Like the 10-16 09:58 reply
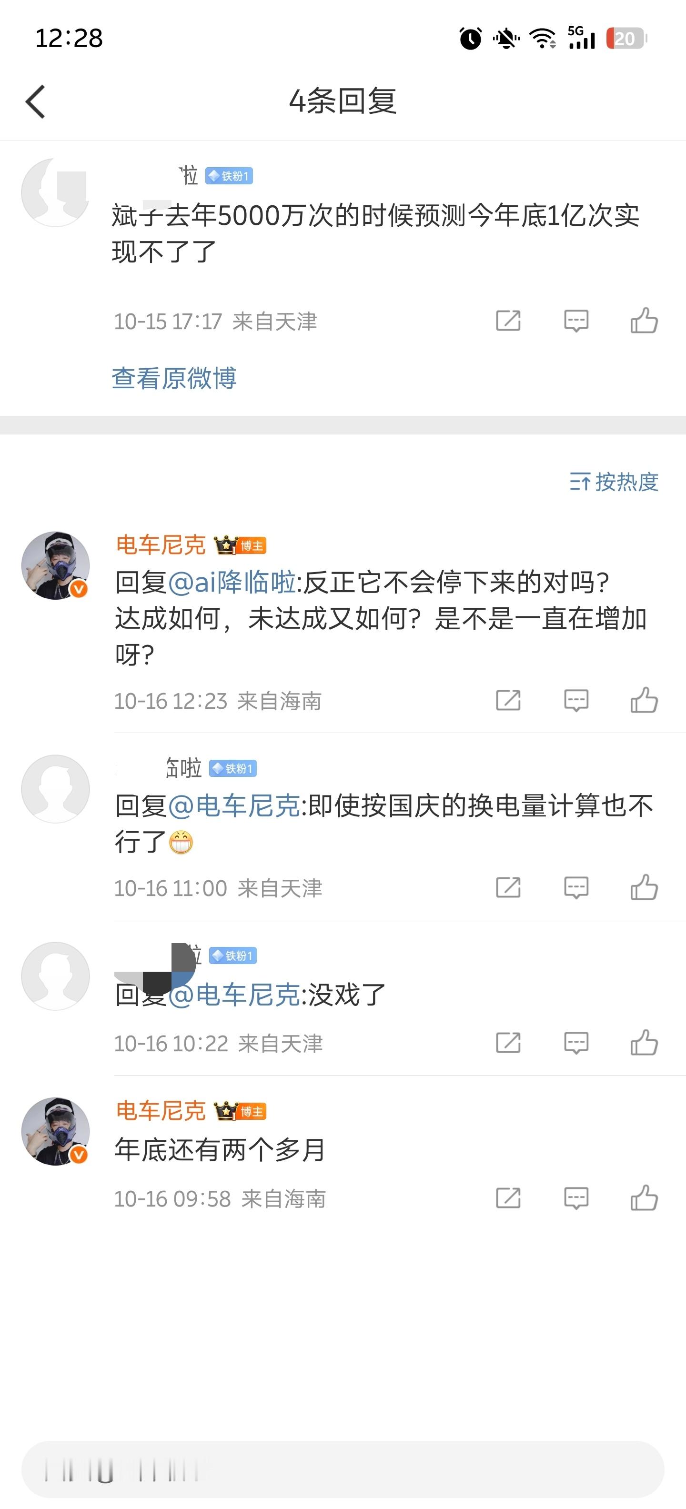Image resolution: width=686 pixels, height=1509 pixels. 644,1198
